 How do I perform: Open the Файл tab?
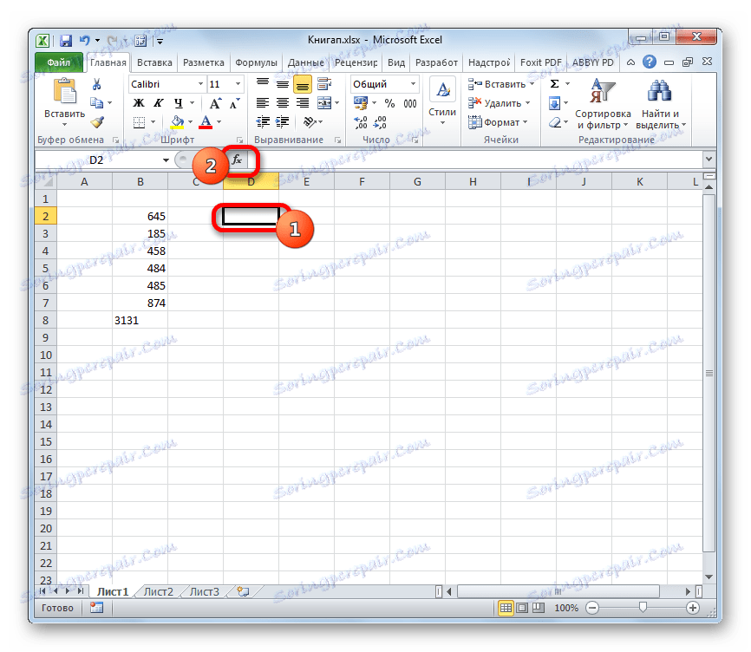(58, 62)
